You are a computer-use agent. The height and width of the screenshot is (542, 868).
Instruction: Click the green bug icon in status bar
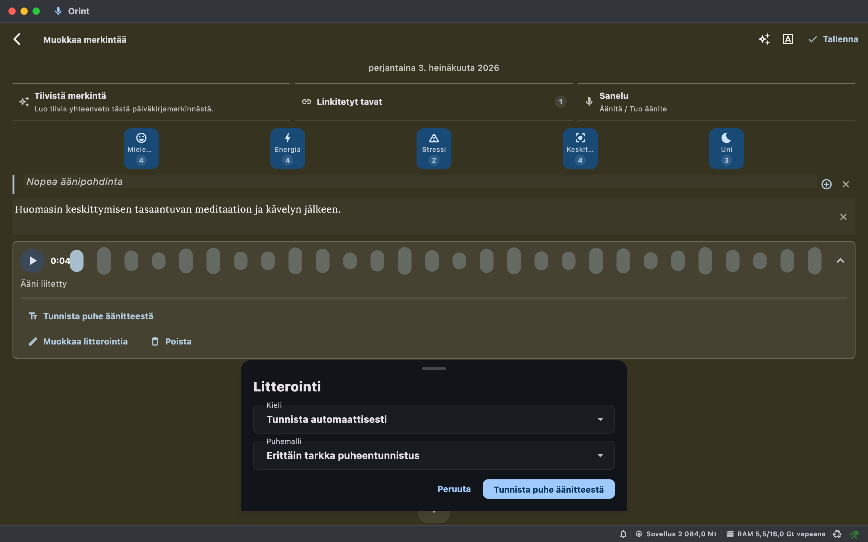click(854, 534)
